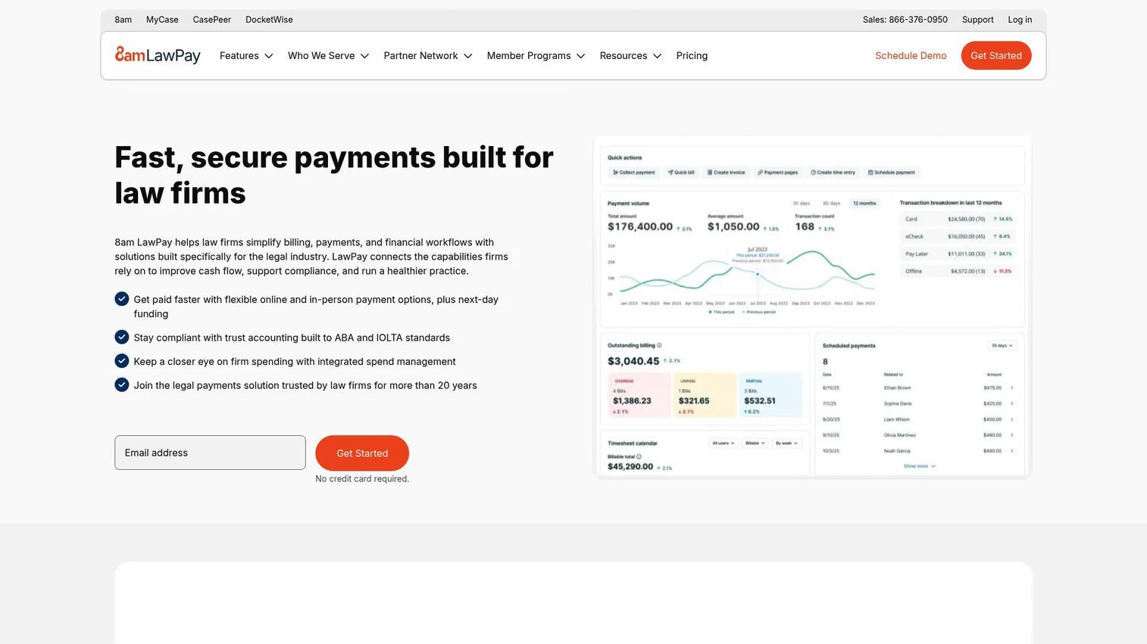Click checkmark icon beside 'Stay compliant'
1147x644 pixels.
tap(122, 337)
